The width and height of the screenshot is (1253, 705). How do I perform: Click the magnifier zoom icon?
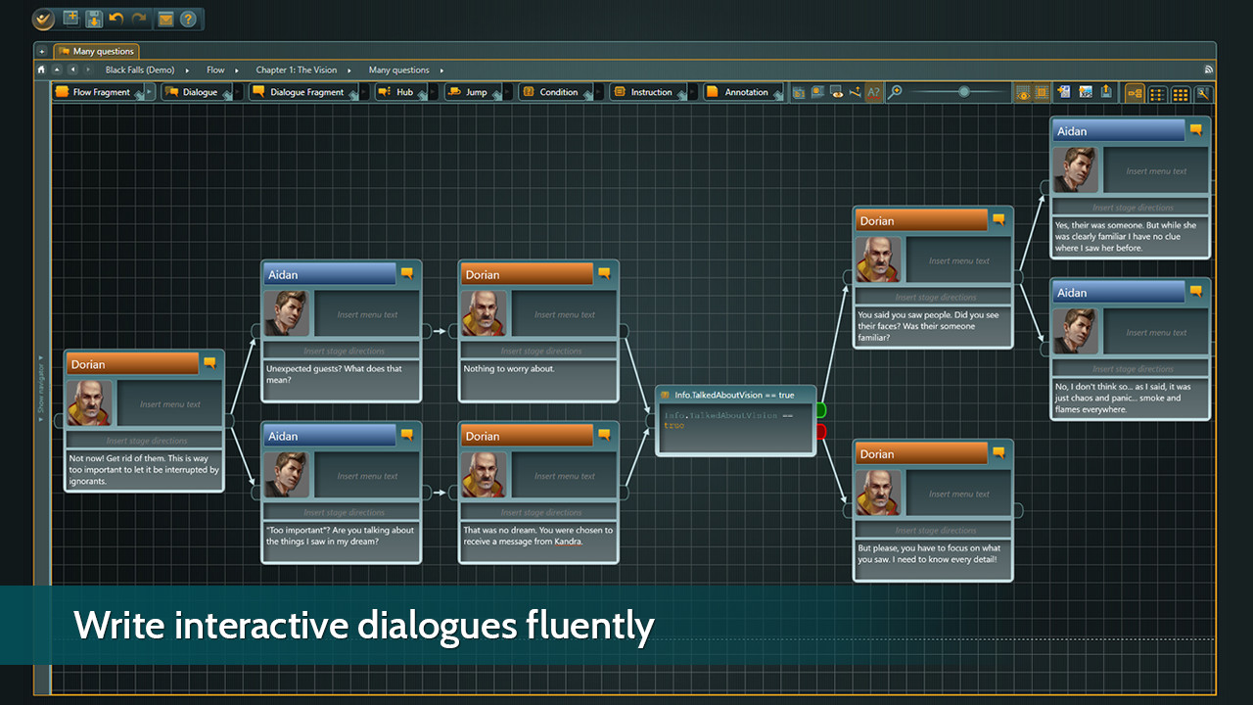click(895, 92)
